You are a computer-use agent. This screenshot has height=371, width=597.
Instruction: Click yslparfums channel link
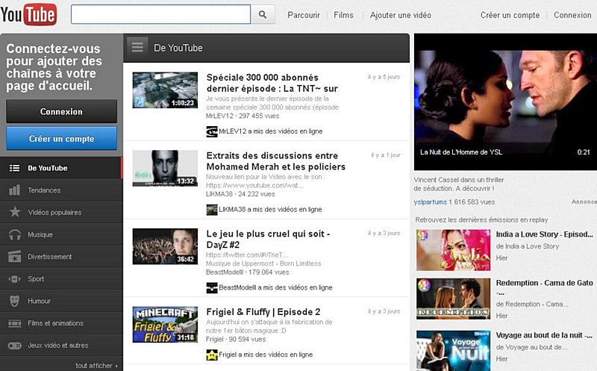tap(431, 202)
